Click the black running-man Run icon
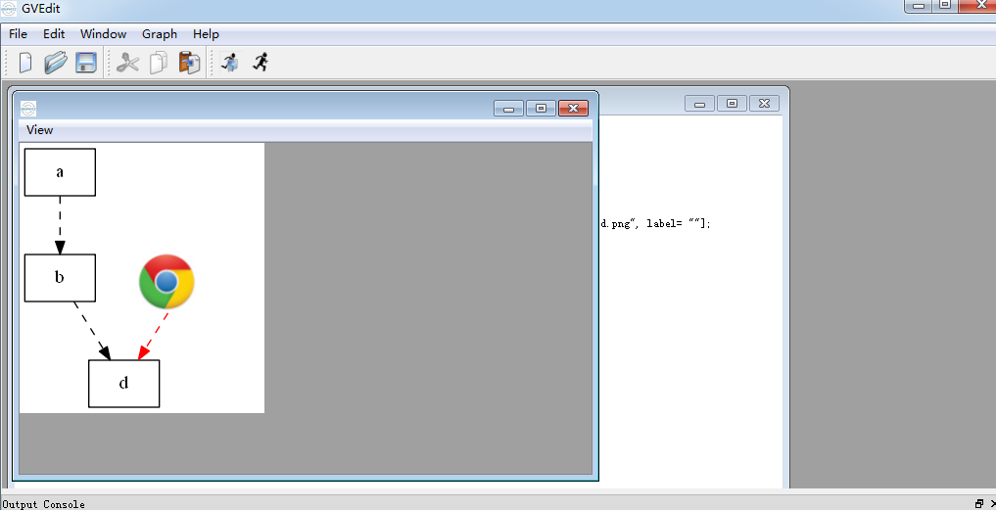This screenshot has width=996, height=510. pos(261,62)
